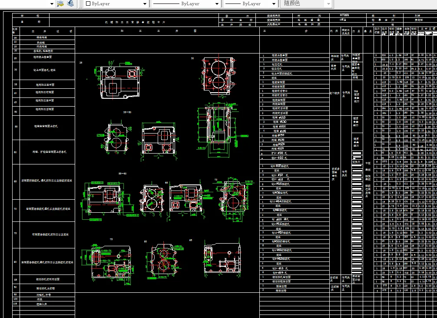Screen dimensions: 437x318
Task: Click Make Object's Layer Current icon
Action: tap(60, 3)
